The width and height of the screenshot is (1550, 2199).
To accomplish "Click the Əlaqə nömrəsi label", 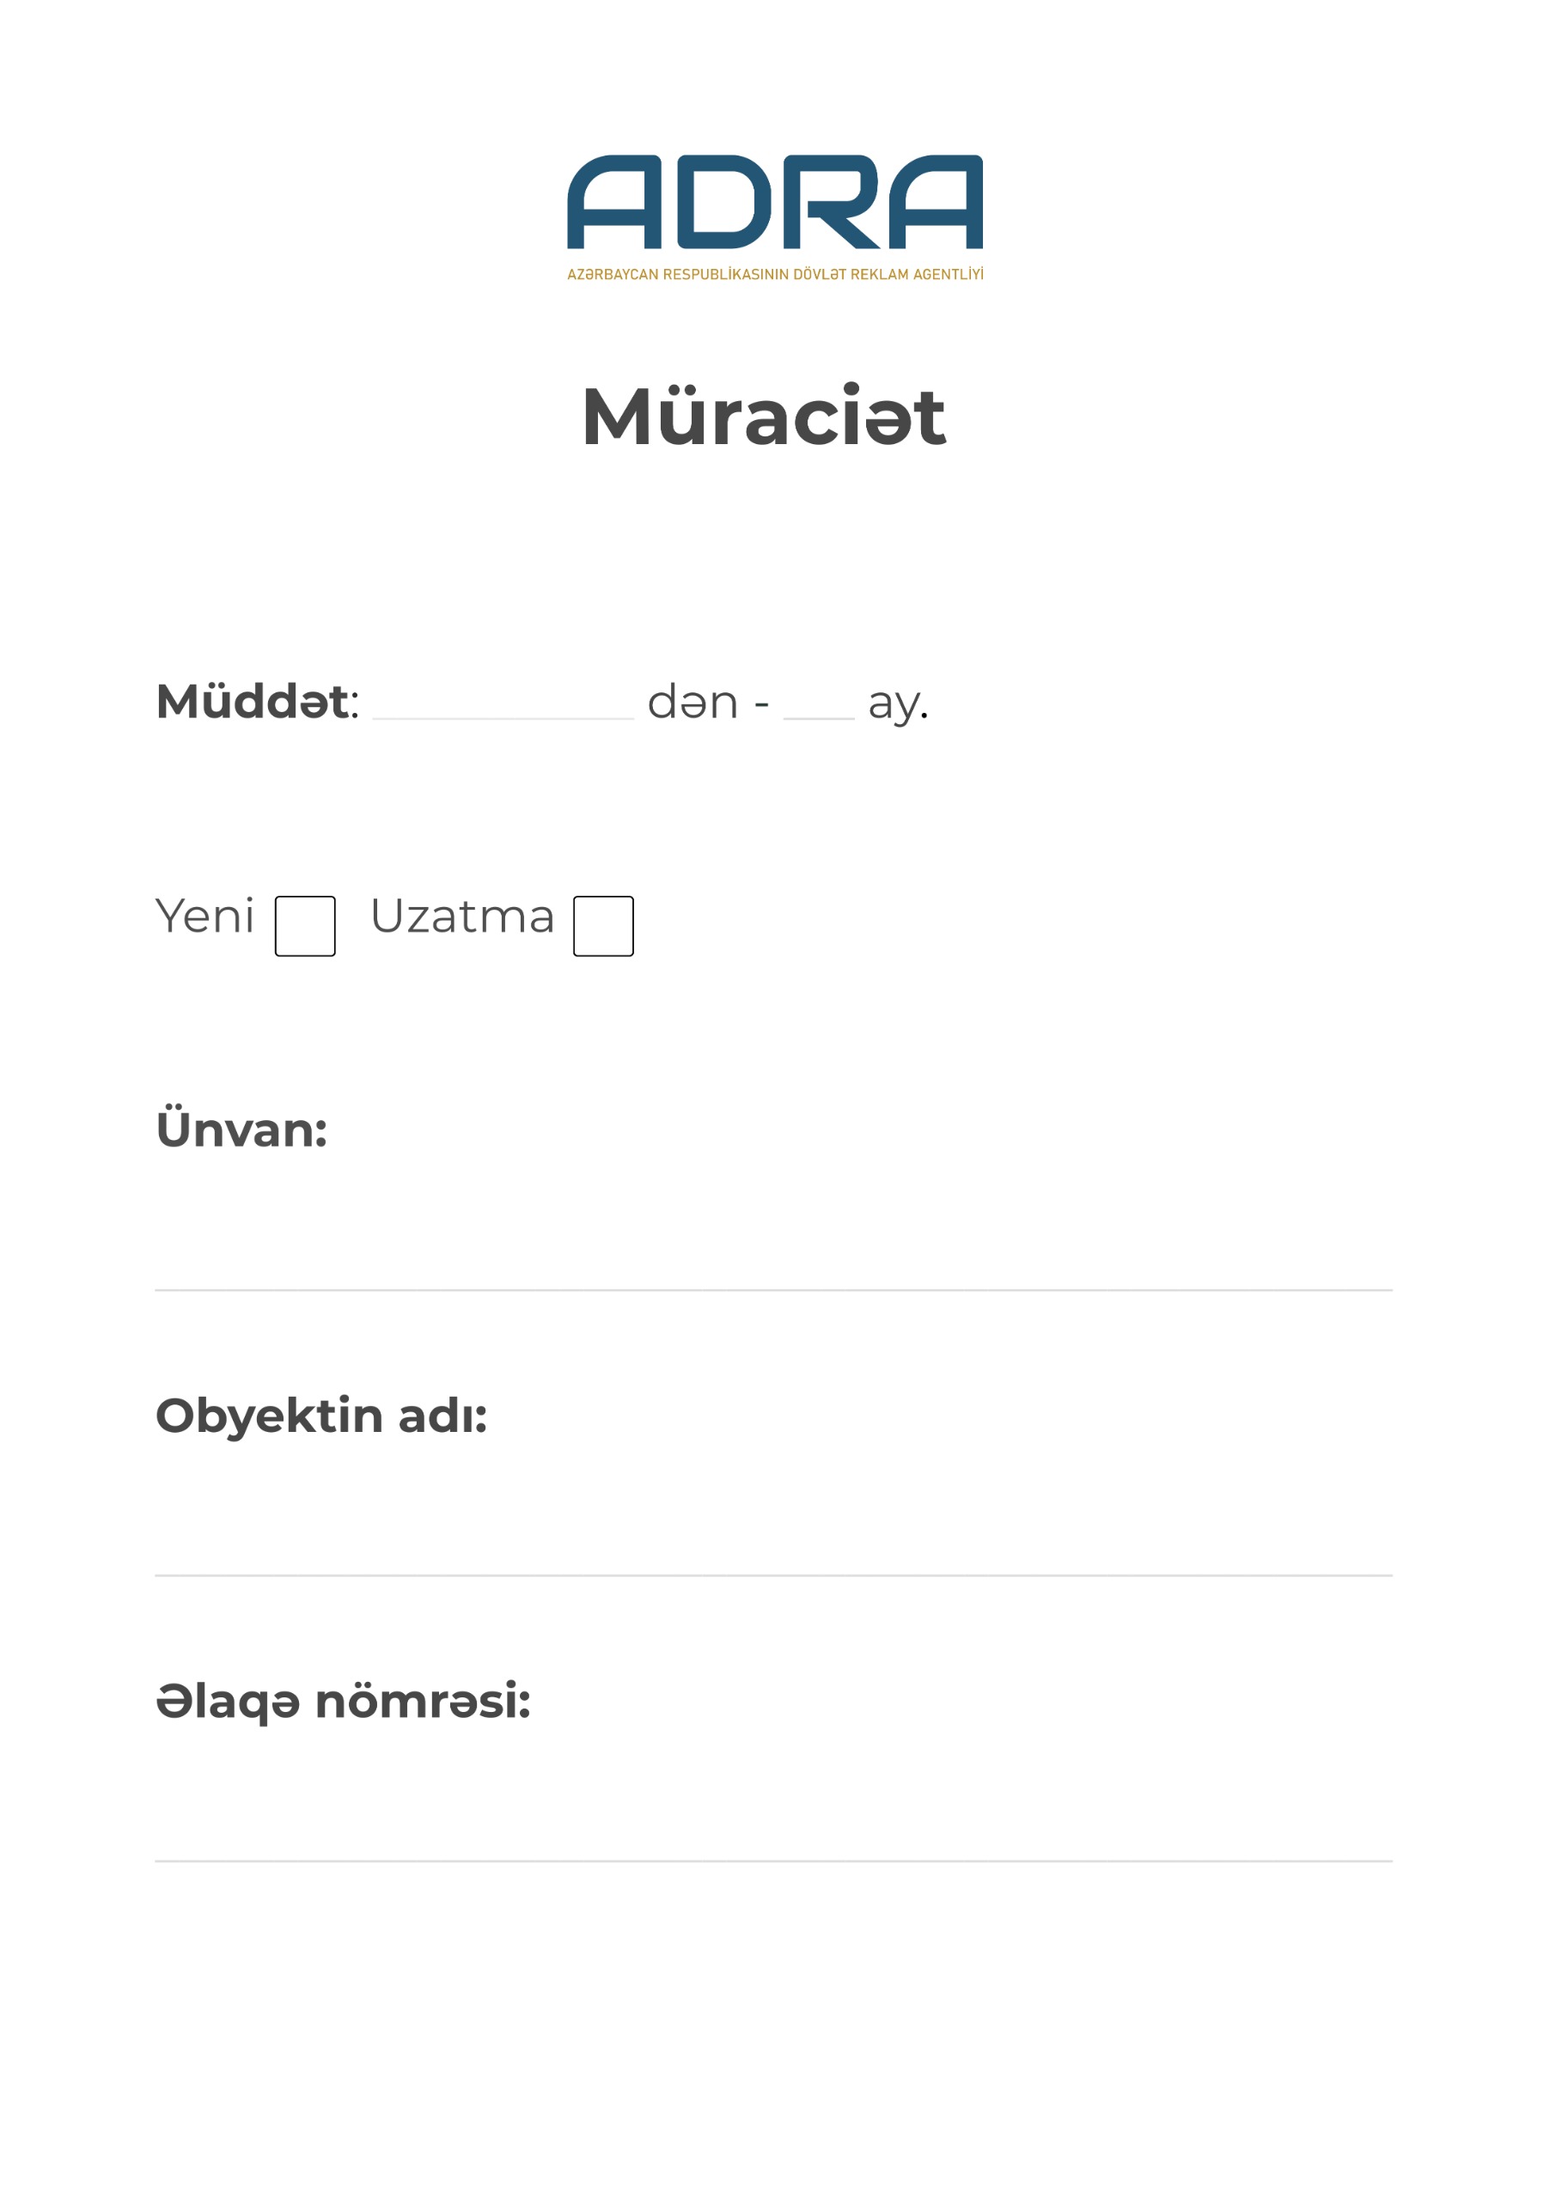I will pos(343,1702).
